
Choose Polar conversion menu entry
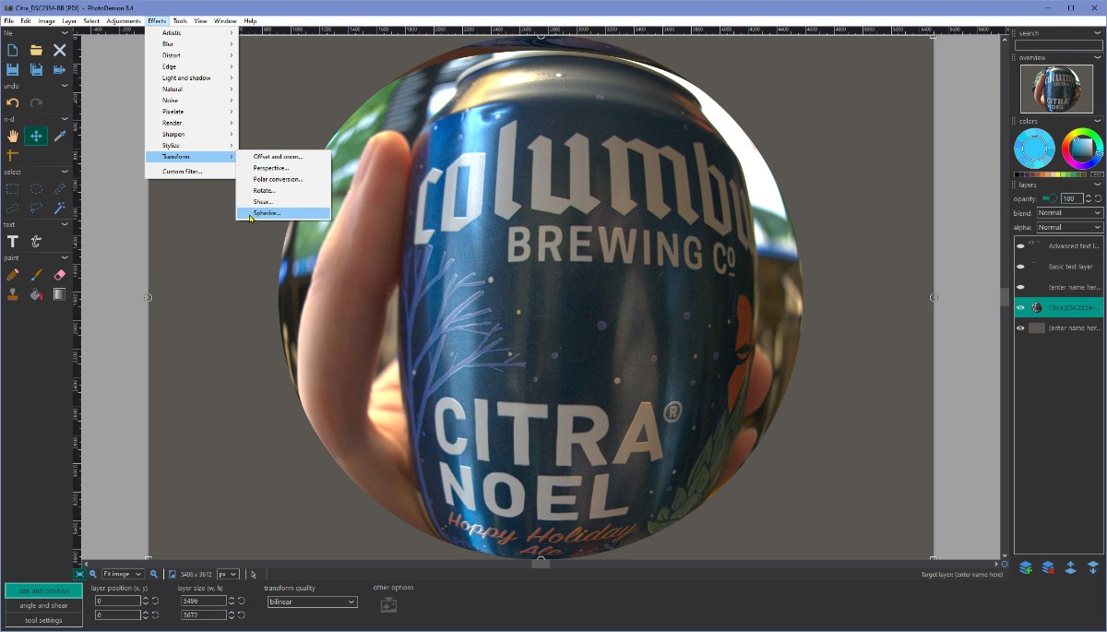click(283, 179)
